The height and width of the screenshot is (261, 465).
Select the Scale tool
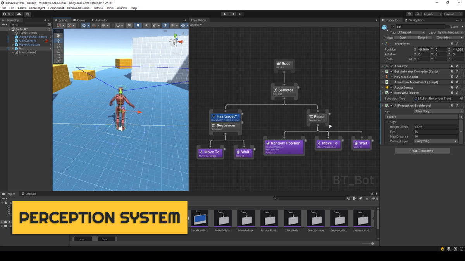58,51
